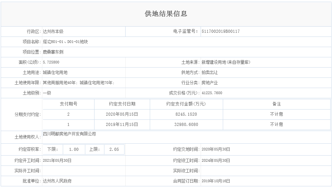Click the 土地使用权人 label
The width and height of the screenshot is (333, 187).
(x=28, y=137)
